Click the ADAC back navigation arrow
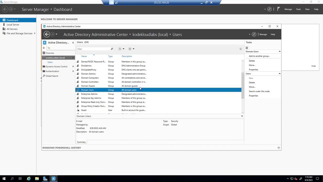 [47, 34]
